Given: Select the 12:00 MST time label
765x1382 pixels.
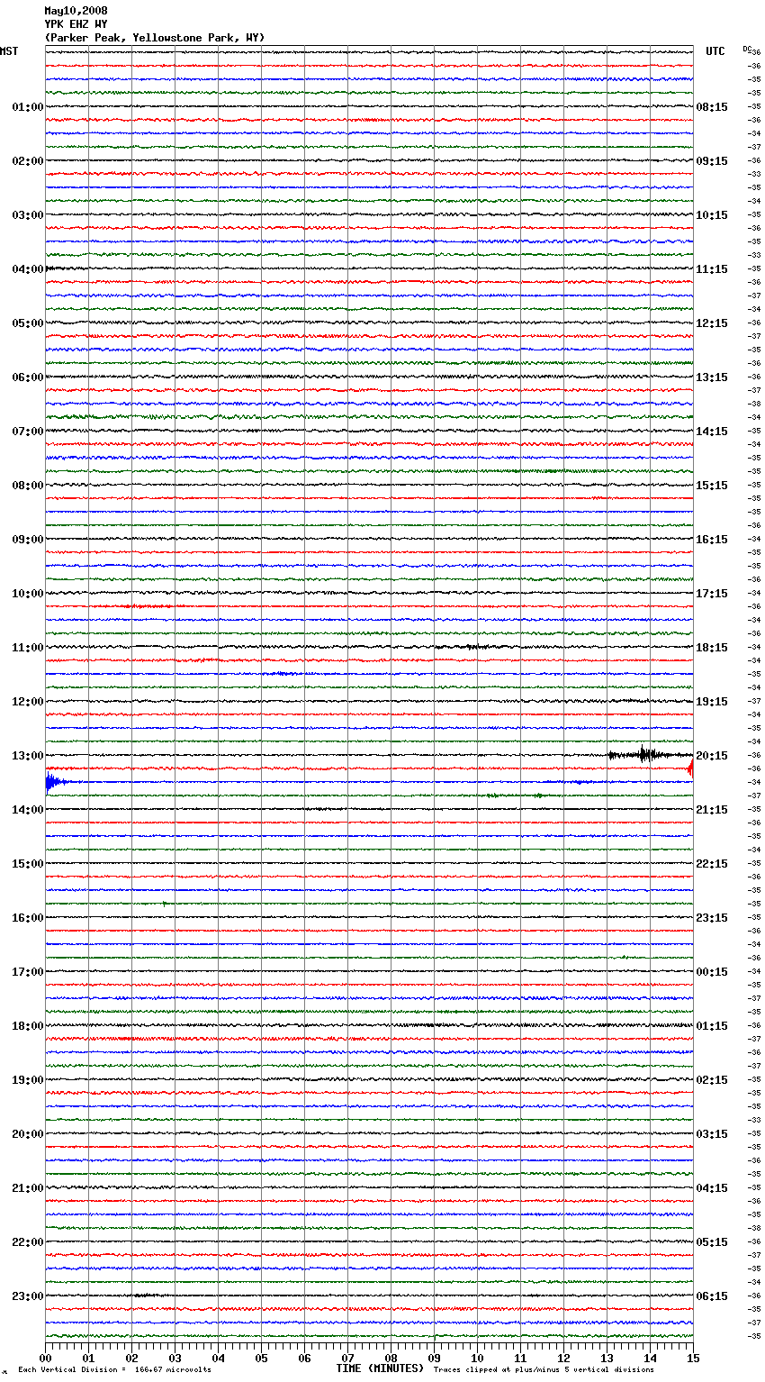Looking at the screenshot, I should tap(27, 702).
